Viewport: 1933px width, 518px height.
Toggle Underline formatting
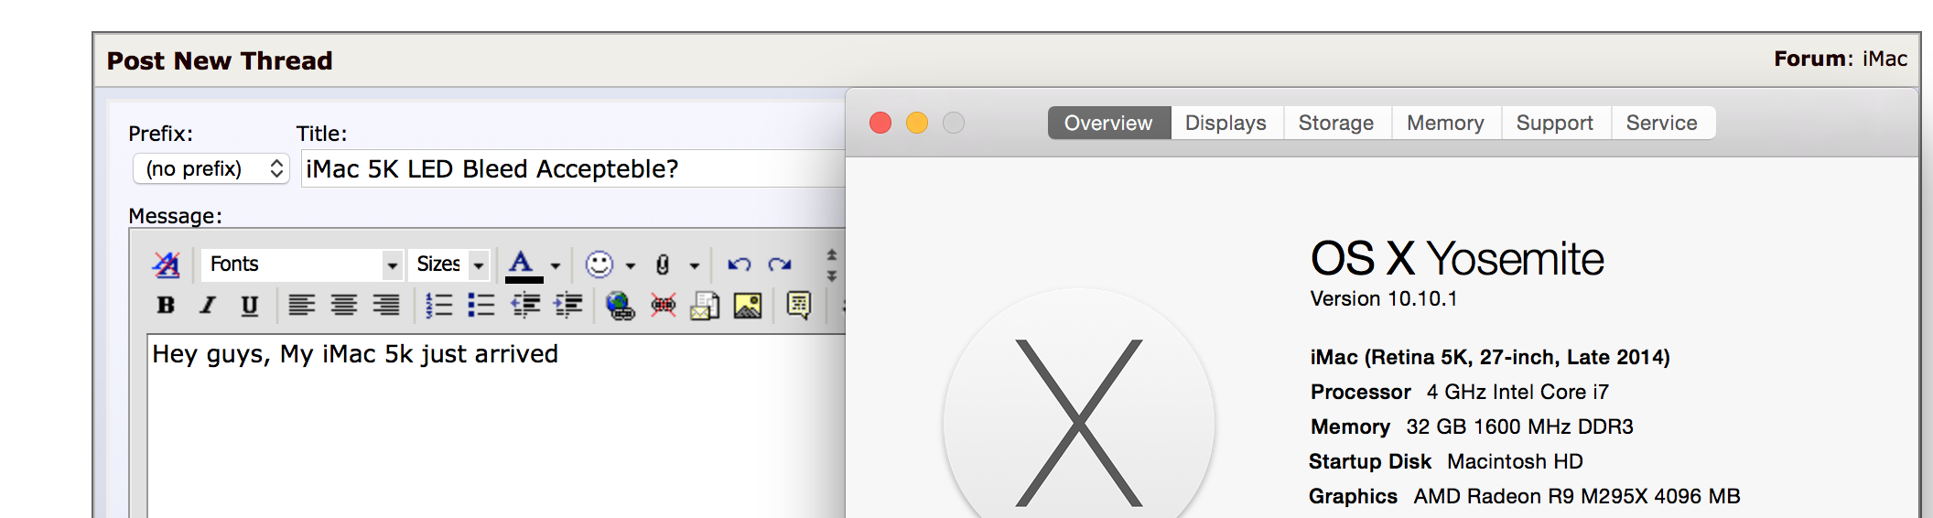(249, 305)
